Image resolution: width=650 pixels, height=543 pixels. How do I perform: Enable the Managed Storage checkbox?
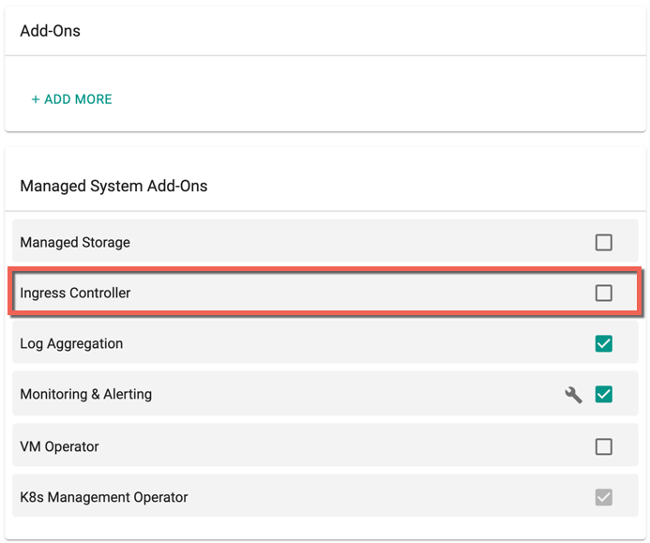click(604, 243)
